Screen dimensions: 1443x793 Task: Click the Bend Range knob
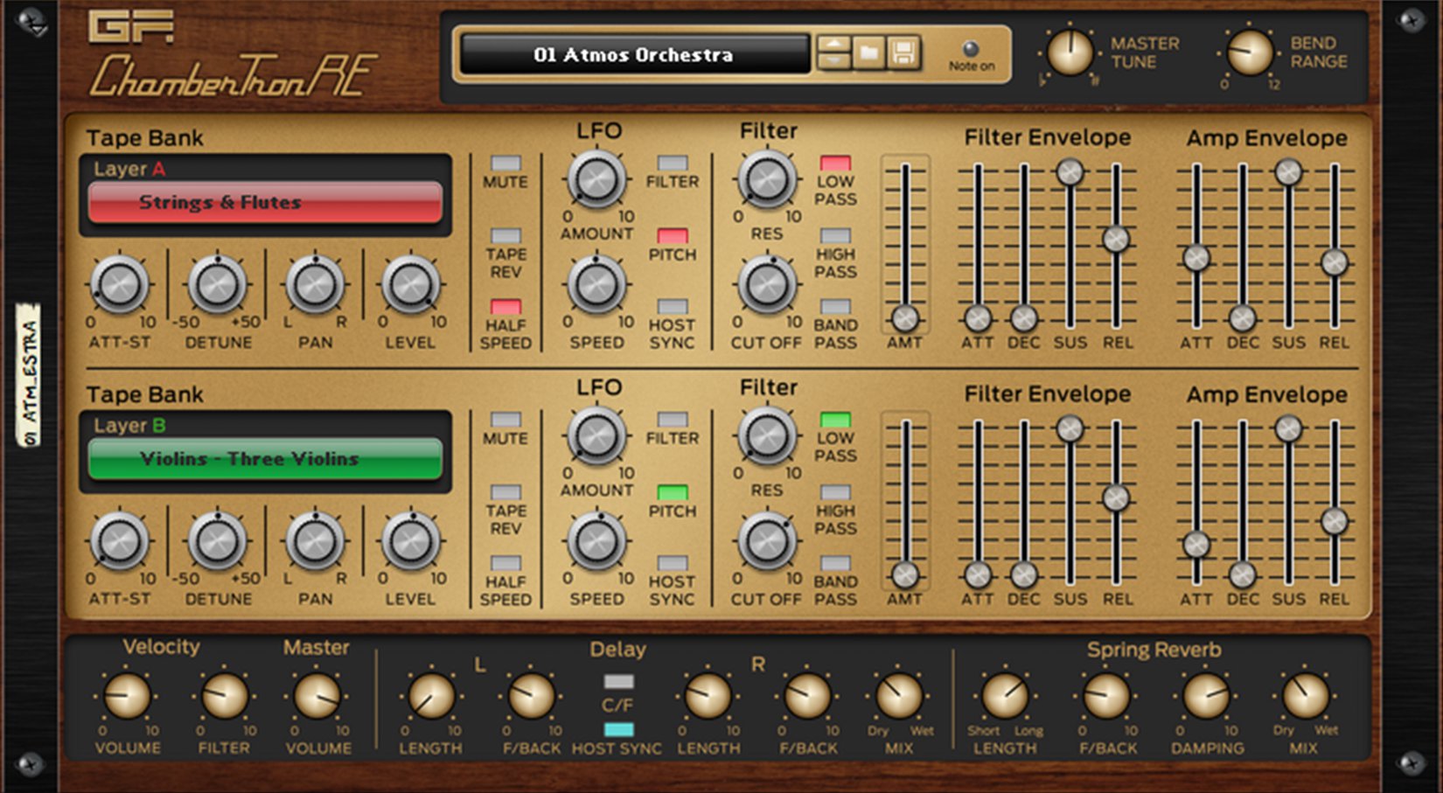tap(1249, 52)
